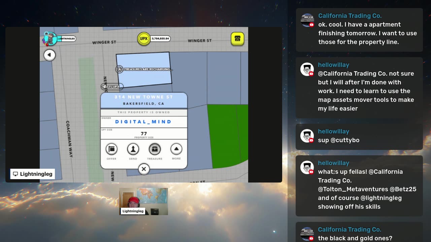Click hellowillay avatar beside 'sup @cuttybo'
Screen dimensions: 431x242
point(307,136)
